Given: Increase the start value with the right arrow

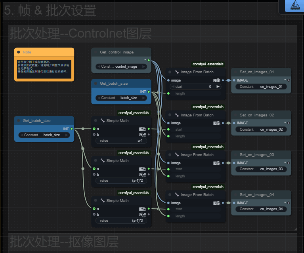Looking at the screenshot, I should tap(218, 86).
